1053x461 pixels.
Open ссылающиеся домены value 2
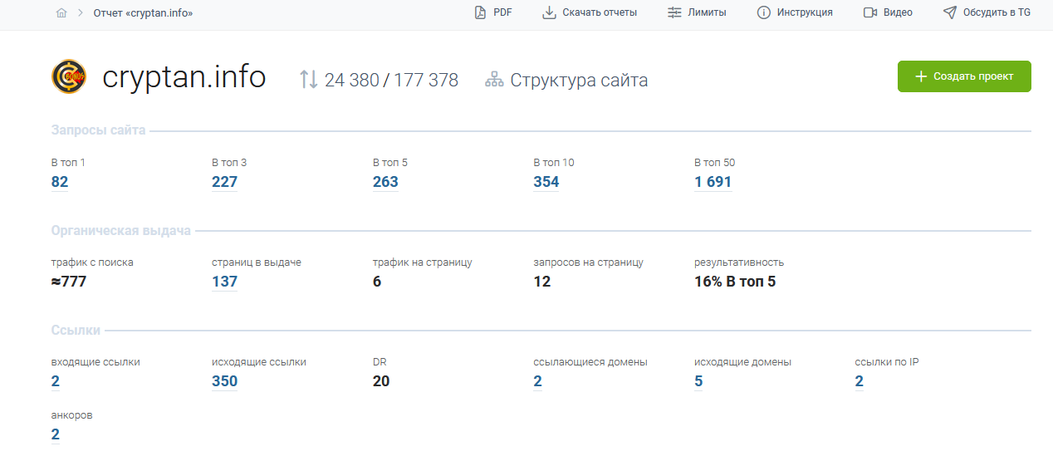[537, 381]
